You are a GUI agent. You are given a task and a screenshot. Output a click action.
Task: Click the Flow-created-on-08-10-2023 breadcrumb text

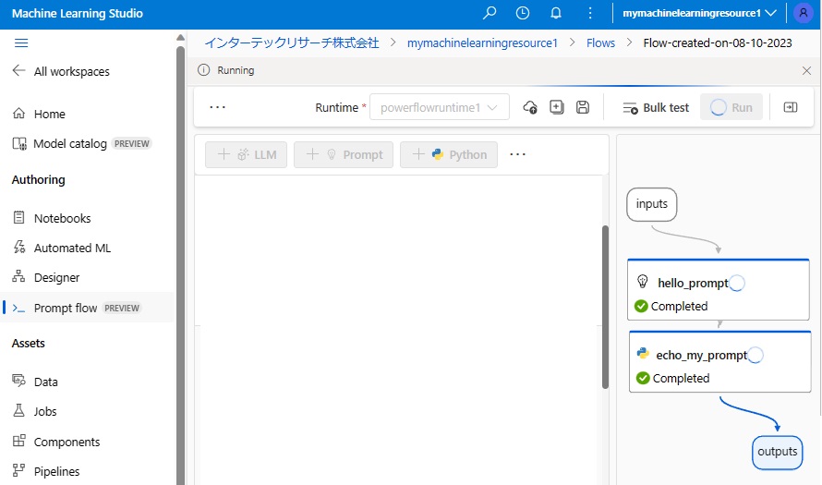717,43
